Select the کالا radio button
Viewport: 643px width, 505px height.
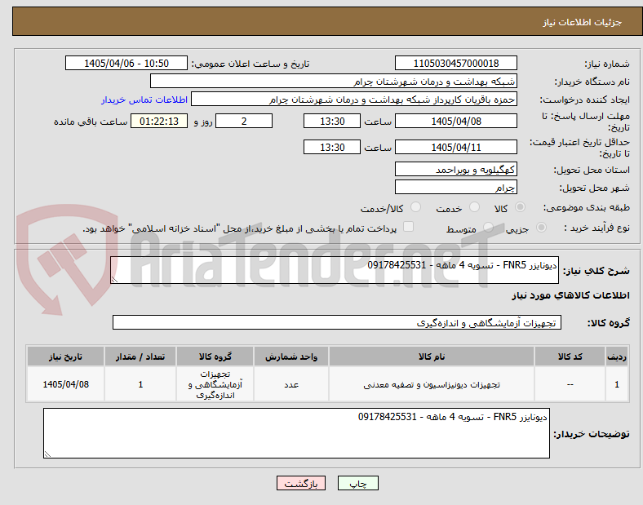point(520,207)
